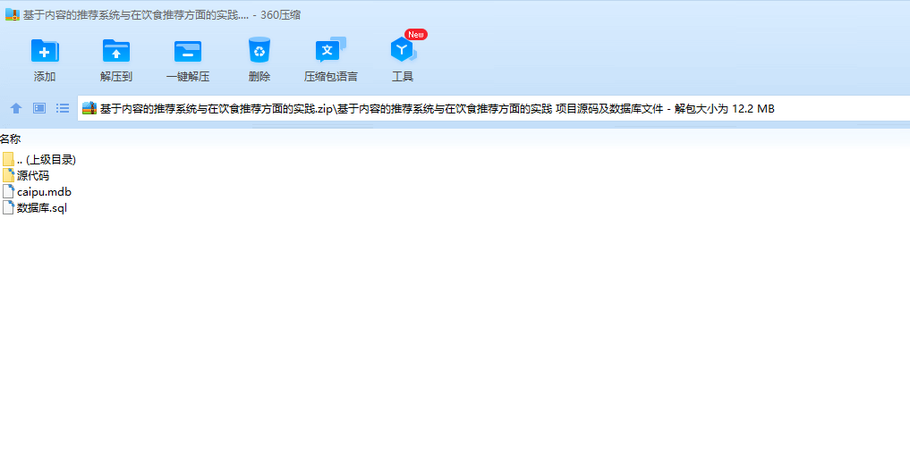Viewport: 910px width, 453px height.
Task: Click the 工具 label text
Action: 403,77
